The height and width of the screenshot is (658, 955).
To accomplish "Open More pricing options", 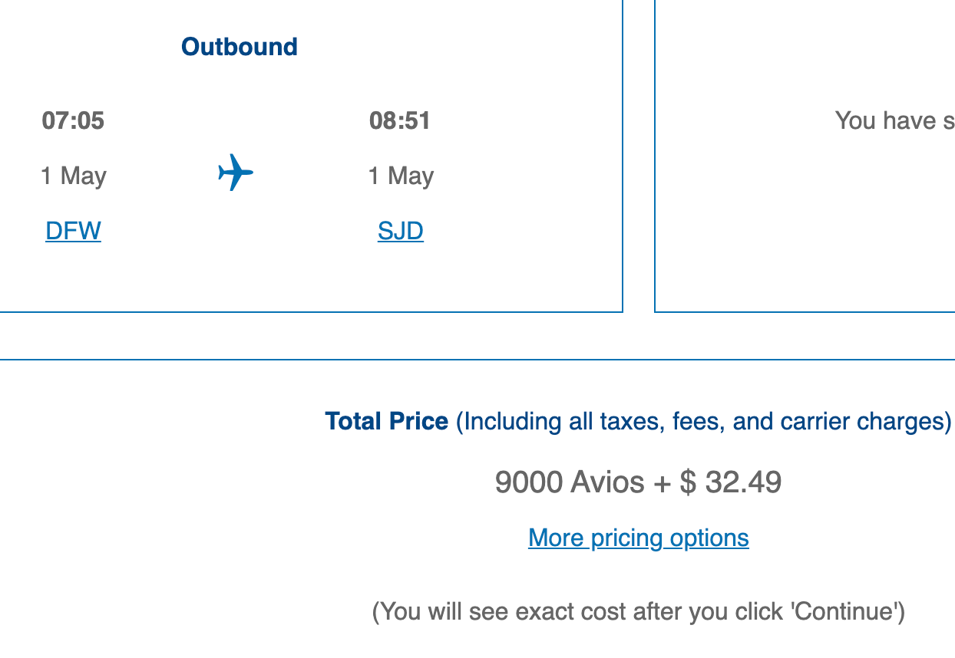I will coord(639,538).
